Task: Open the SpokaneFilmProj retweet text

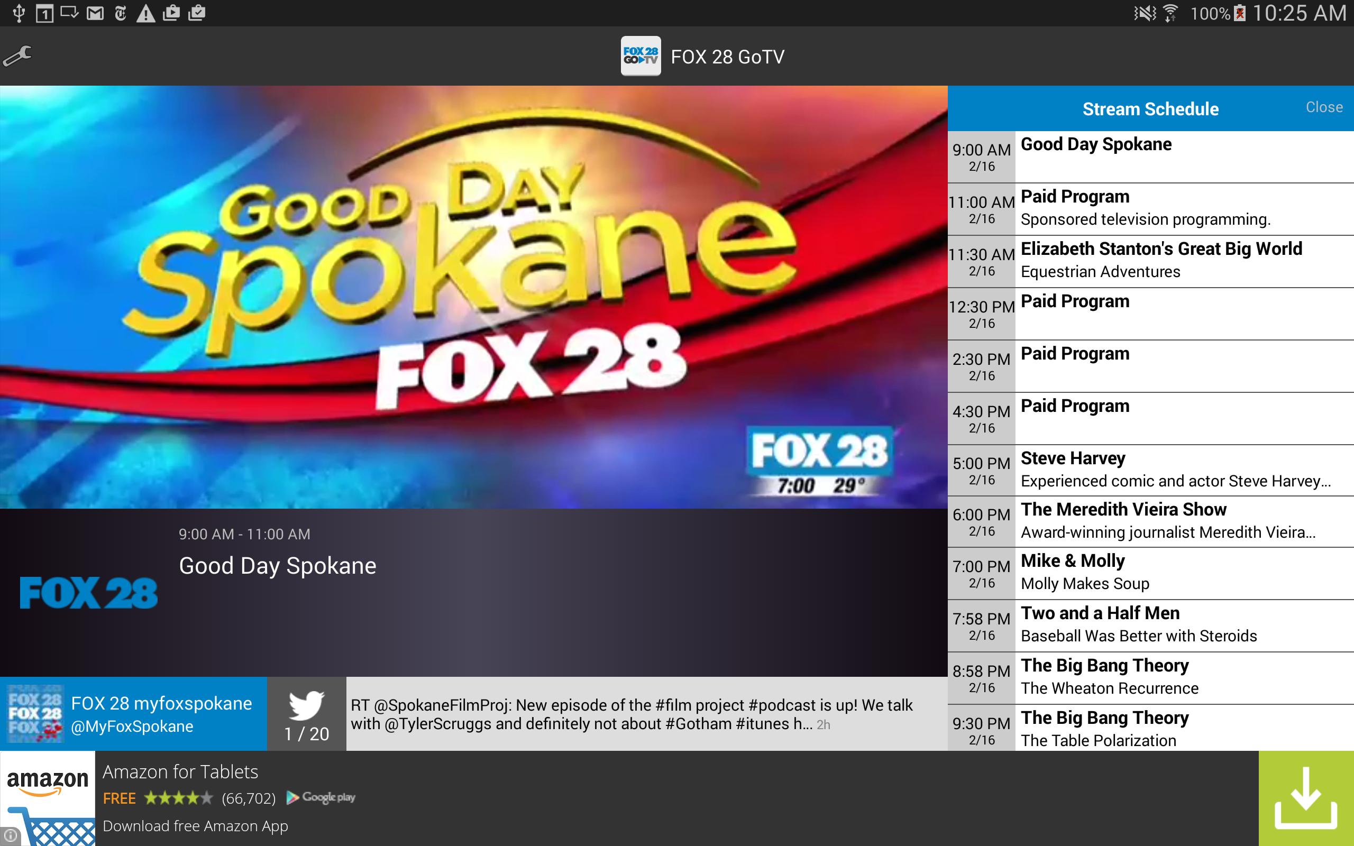Action: point(632,714)
